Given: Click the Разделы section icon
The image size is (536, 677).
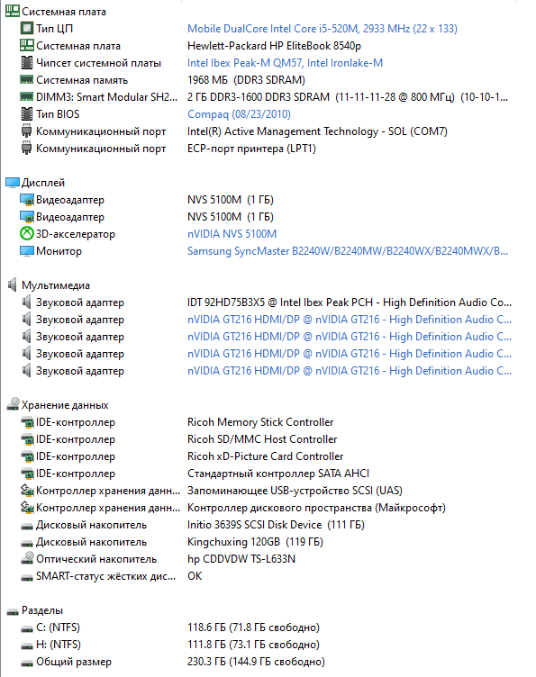Looking at the screenshot, I should 13,611.
